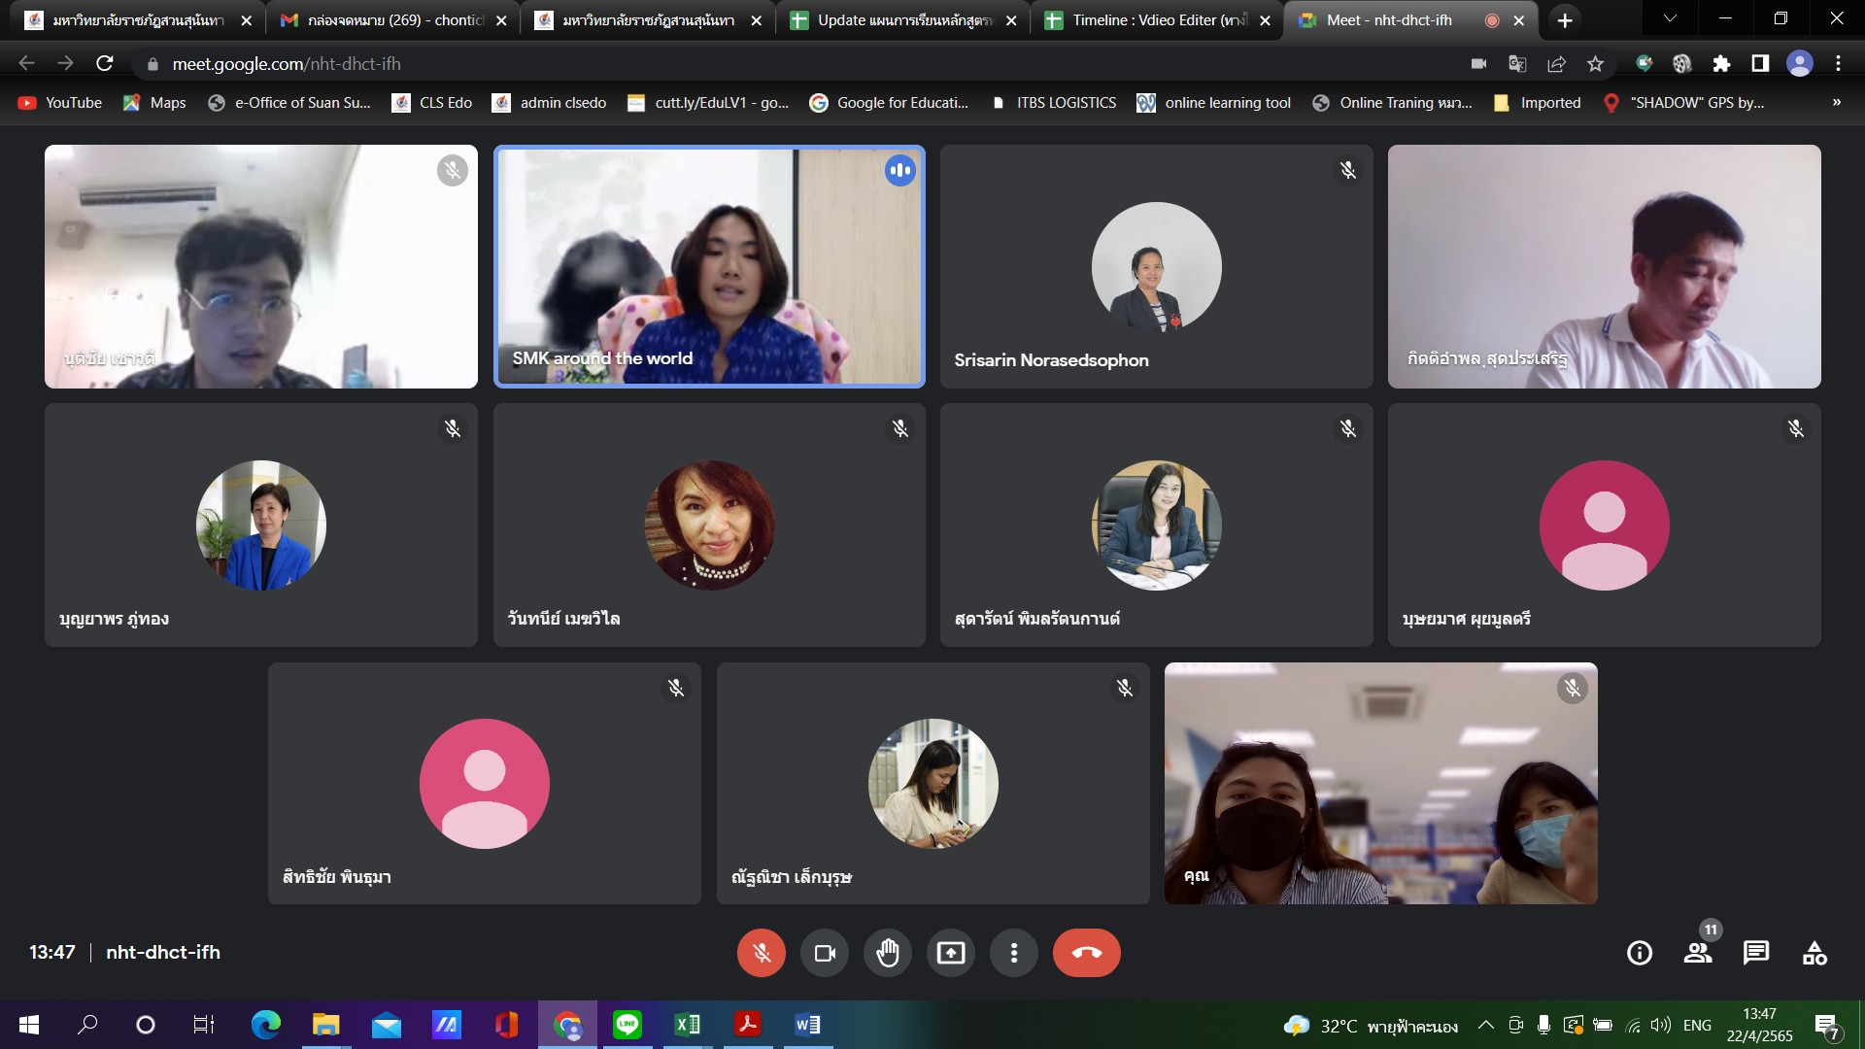This screenshot has height=1049, width=1865.
Task: Open Google for Education bookmark
Action: [889, 102]
